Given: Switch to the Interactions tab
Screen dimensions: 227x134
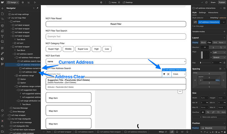Looking at the screenshot, I should tap(213, 13).
